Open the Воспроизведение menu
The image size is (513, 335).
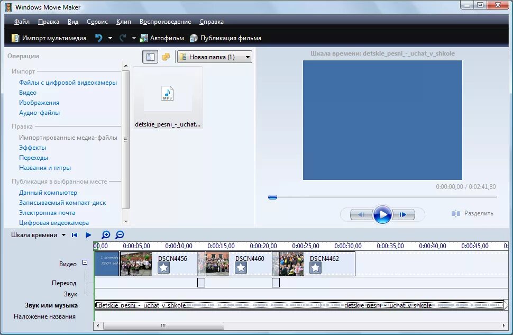click(x=165, y=22)
